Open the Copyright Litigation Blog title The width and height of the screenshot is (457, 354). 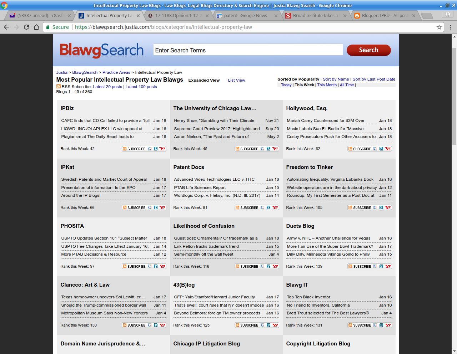click(x=318, y=344)
